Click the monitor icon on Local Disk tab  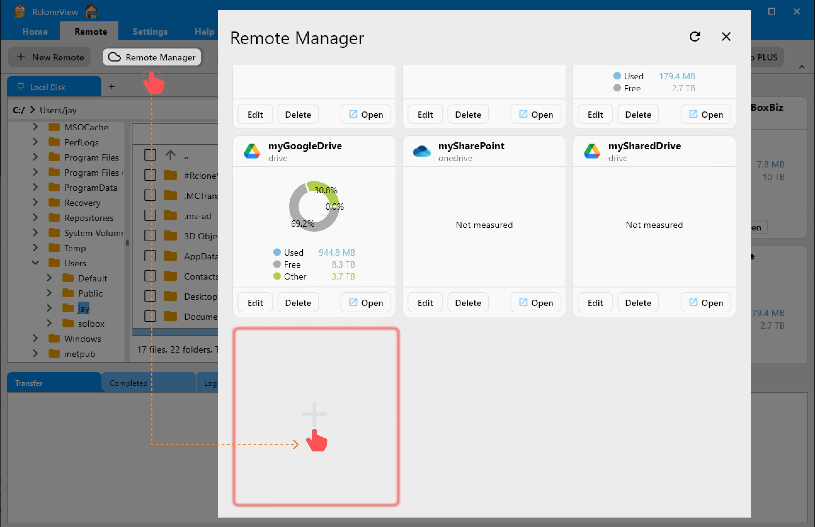[21, 87]
